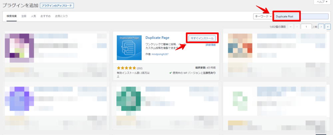The height and width of the screenshot is (135, 333).
Task: Click 今すぐインストール for Duplicate Page
Action: pyautogui.click(x=202, y=38)
